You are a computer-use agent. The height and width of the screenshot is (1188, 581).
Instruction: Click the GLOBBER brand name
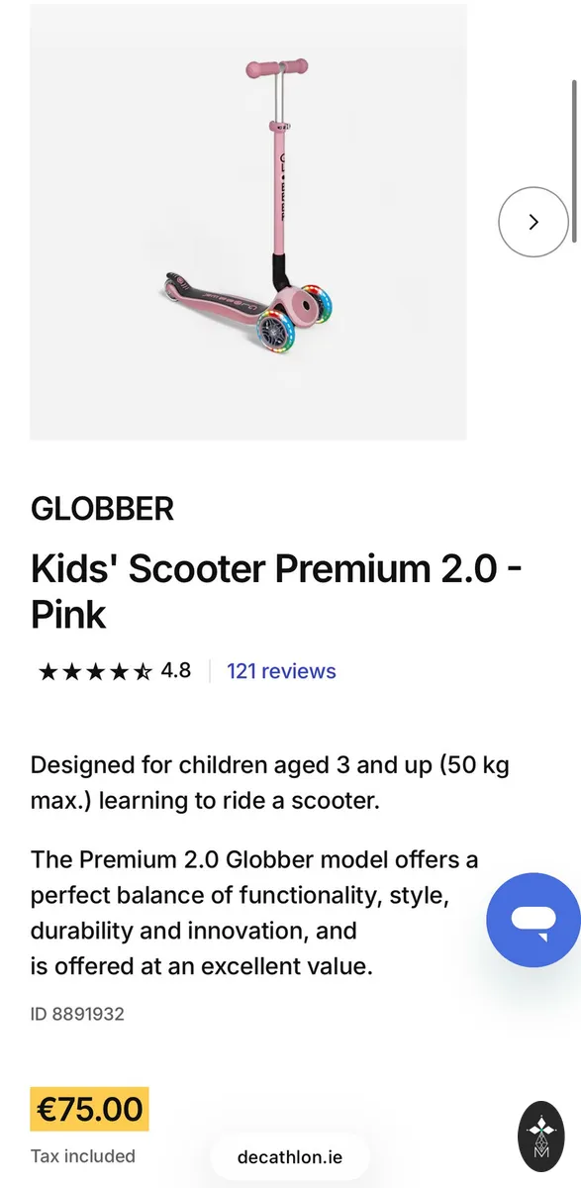click(102, 509)
